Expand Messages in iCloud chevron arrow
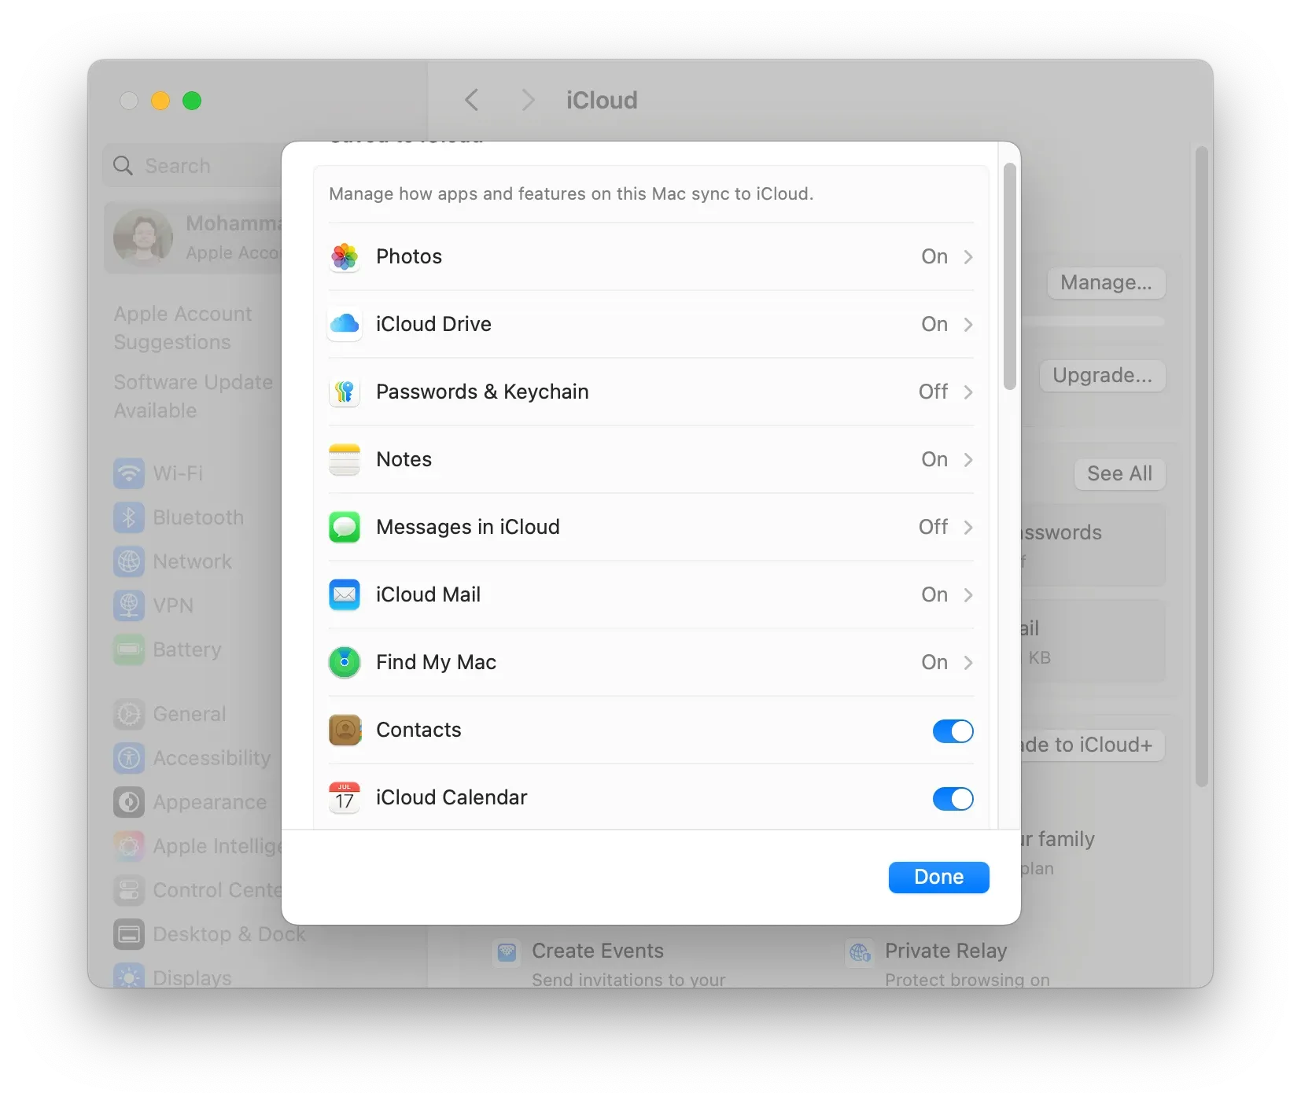The height and width of the screenshot is (1104, 1301). click(968, 527)
